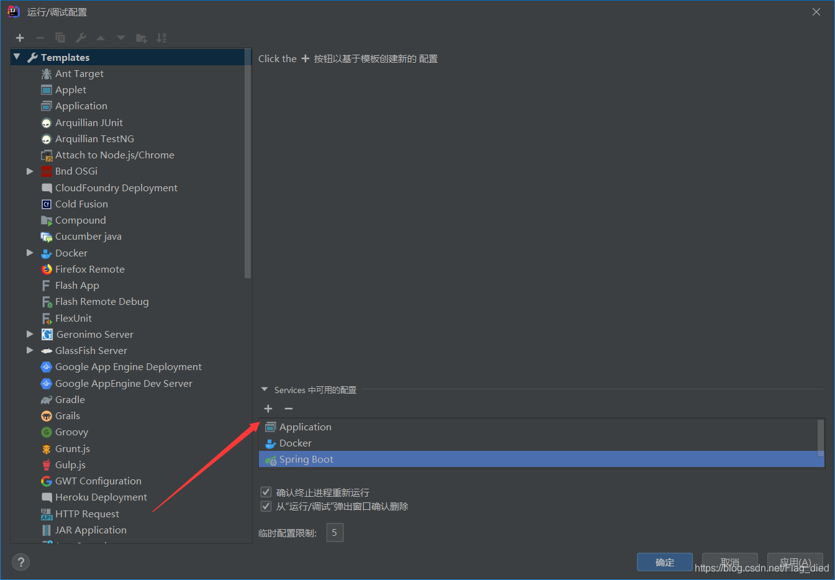Select Spring Boot in Services list
Screen dimensions: 835x580
pyautogui.click(x=541, y=460)
